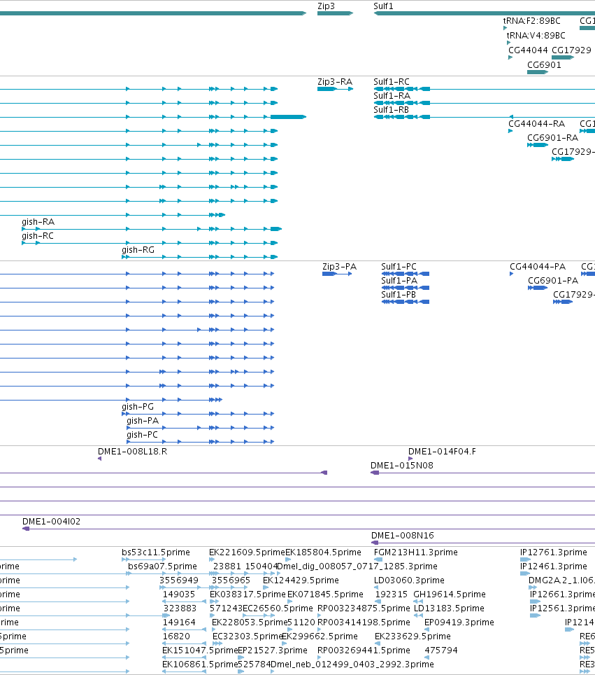Image resolution: width=595 pixels, height=675 pixels.
Task: Select the Sulf1-PB protein
Action: coord(406,302)
